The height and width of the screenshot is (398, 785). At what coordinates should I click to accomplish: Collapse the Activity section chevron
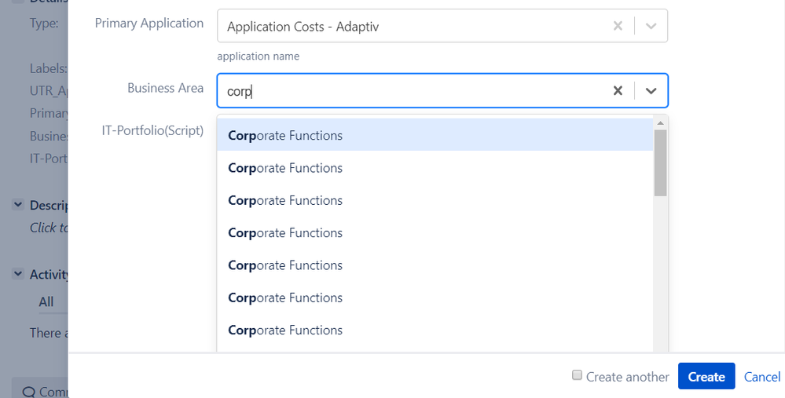18,273
